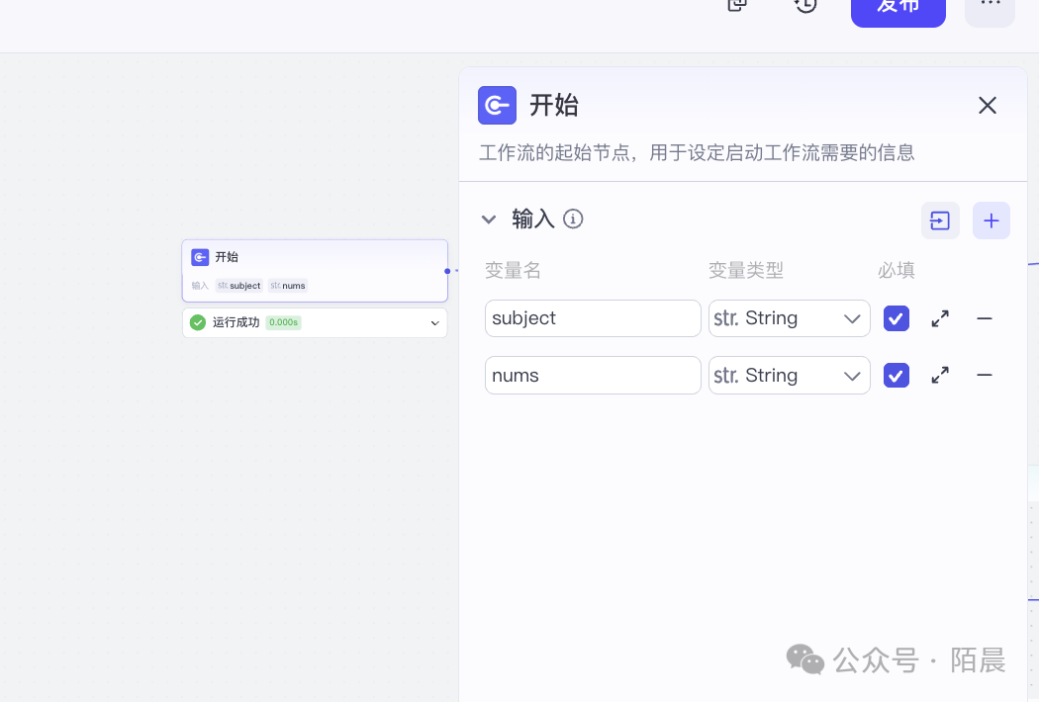Click the info icon beside 输入
This screenshot has height=702, width=1039.
pos(573,219)
